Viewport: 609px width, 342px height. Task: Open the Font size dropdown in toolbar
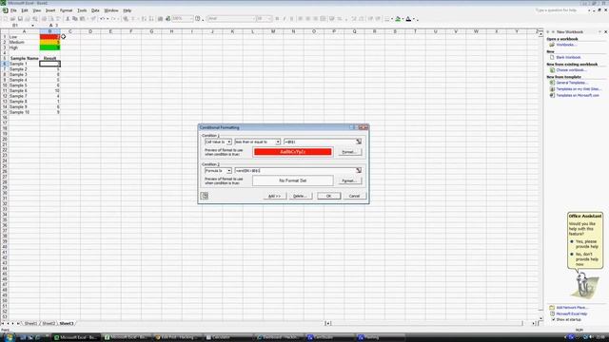[x=270, y=19]
